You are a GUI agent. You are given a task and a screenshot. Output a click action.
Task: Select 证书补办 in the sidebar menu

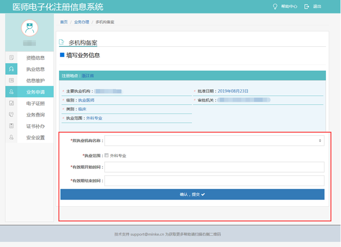coord(35,126)
